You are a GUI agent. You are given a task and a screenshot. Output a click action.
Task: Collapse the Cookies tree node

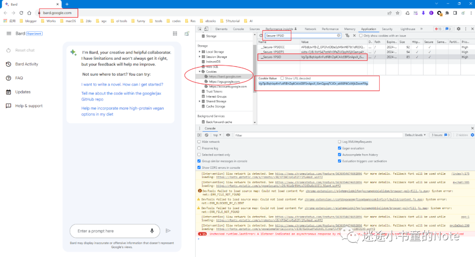200,72
